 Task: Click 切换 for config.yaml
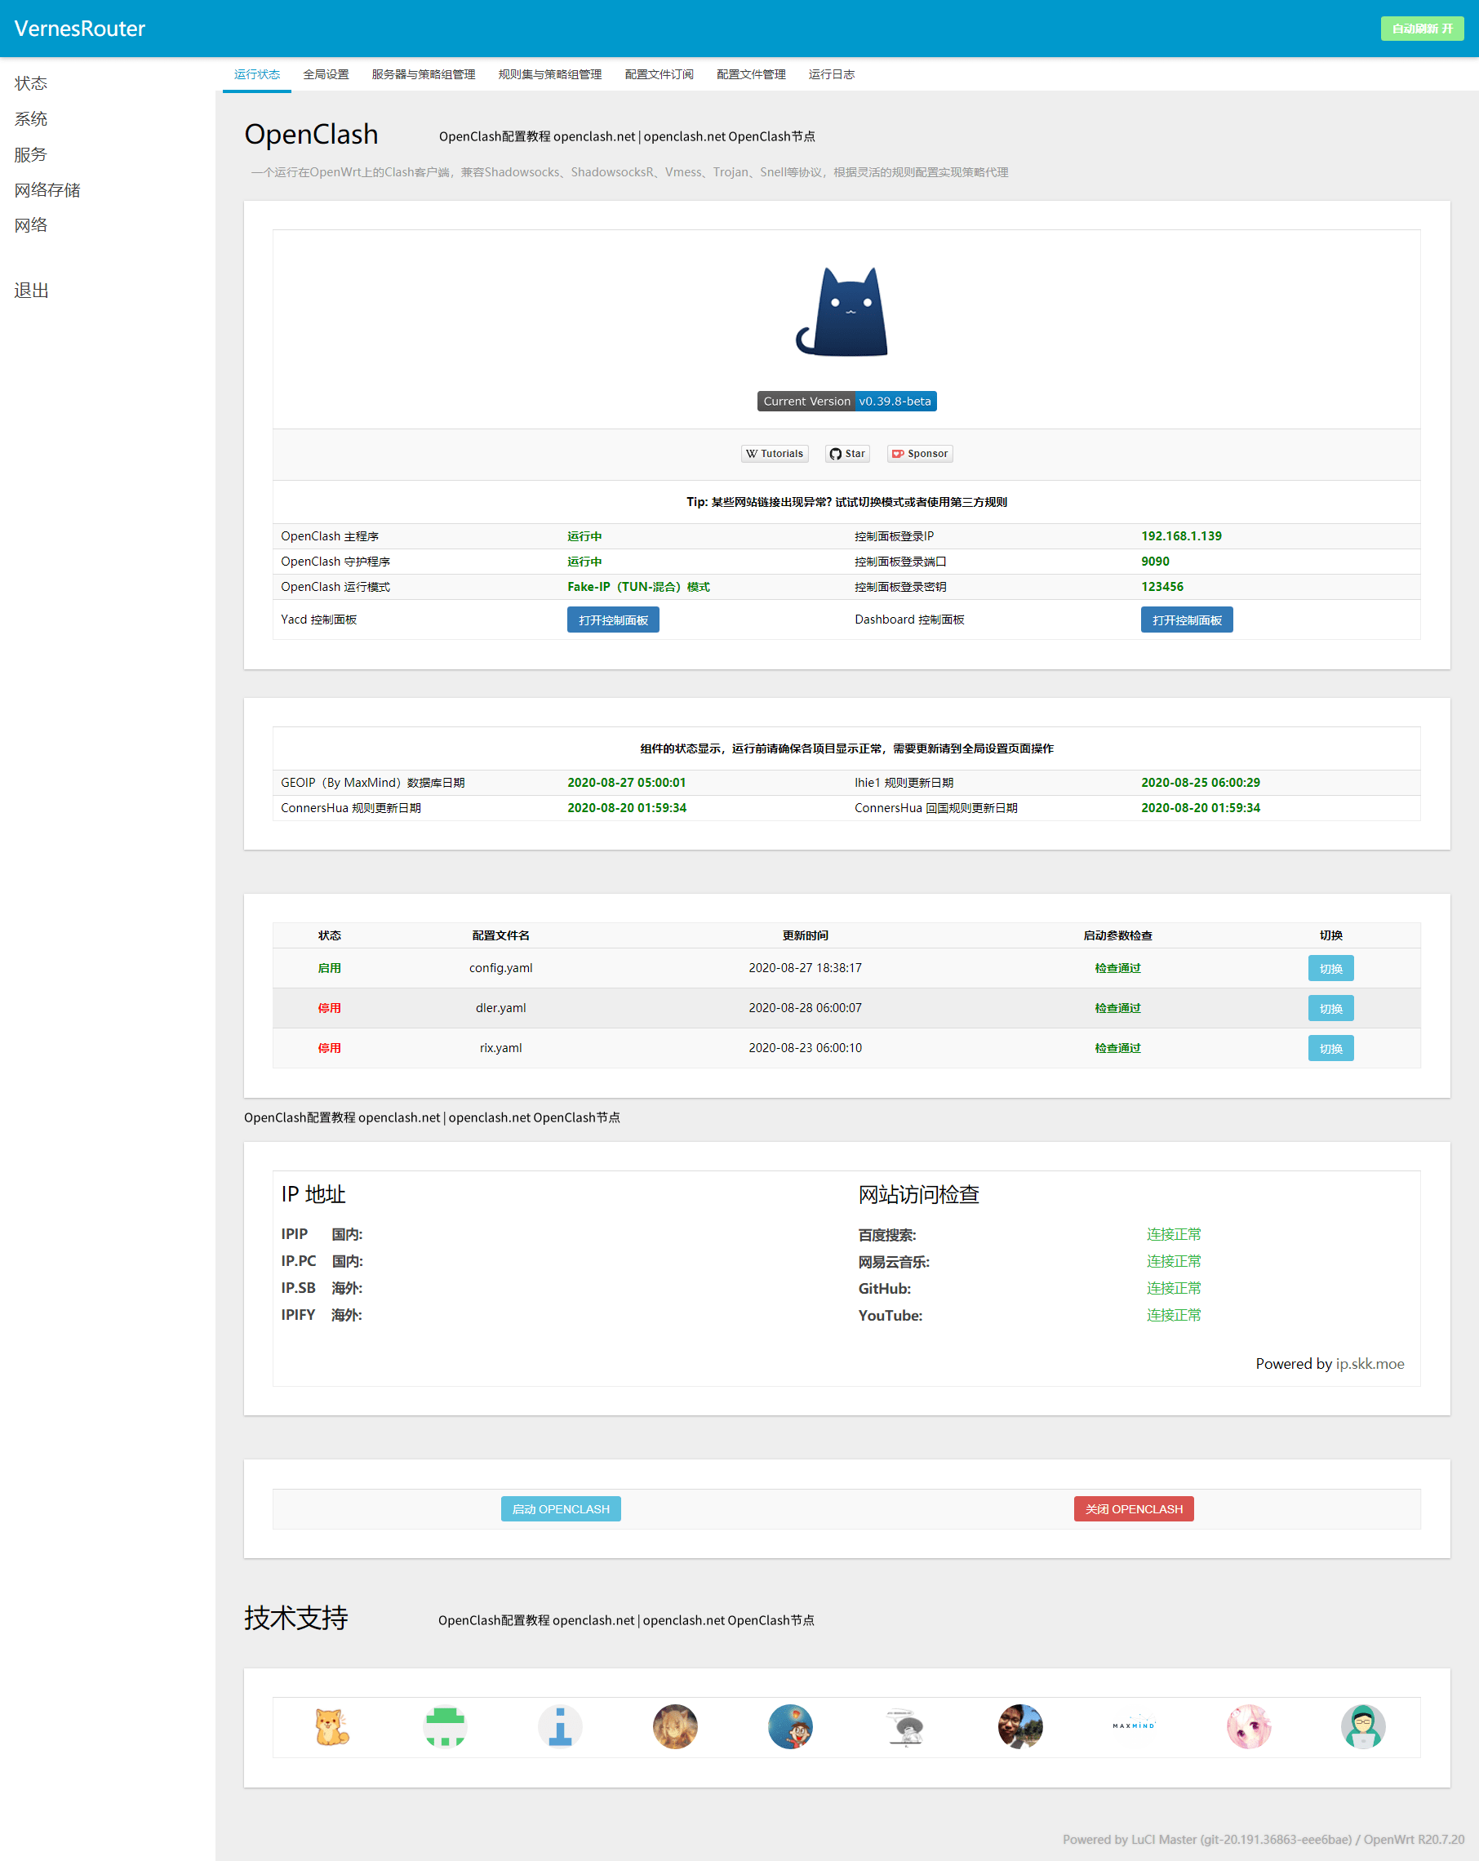tap(1330, 969)
